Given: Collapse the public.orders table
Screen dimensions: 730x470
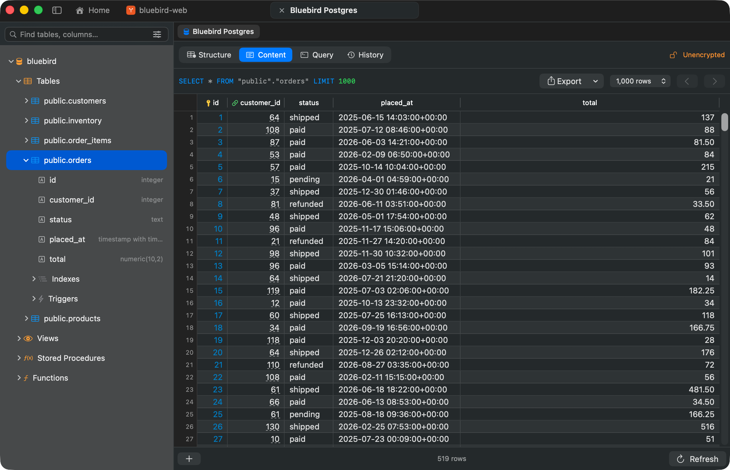Looking at the screenshot, I should (26, 160).
